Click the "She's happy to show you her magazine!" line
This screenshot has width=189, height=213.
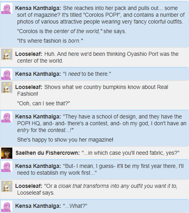tap(65, 140)
